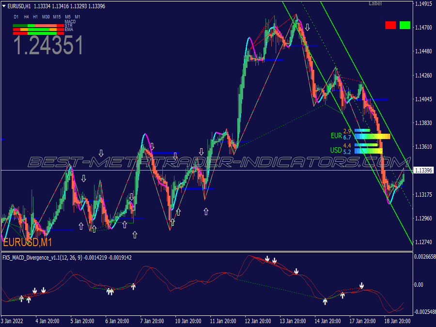Click the 0.00 indicator scale value

pos(419,285)
